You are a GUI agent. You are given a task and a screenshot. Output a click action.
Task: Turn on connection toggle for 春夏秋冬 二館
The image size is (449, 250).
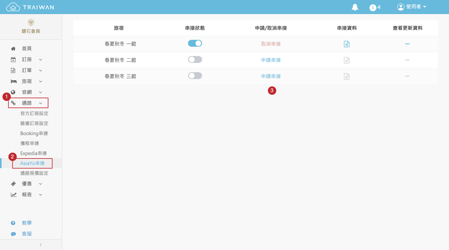195,59
